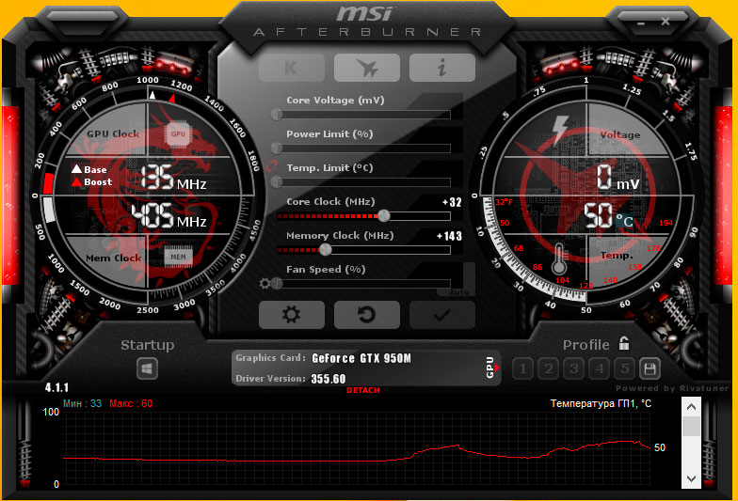Image resolution: width=738 pixels, height=501 pixels.
Task: Click the thermometer temperature icon
Action: tap(559, 259)
